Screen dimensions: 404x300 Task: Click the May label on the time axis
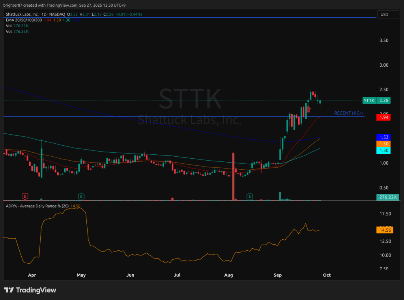tap(81, 275)
